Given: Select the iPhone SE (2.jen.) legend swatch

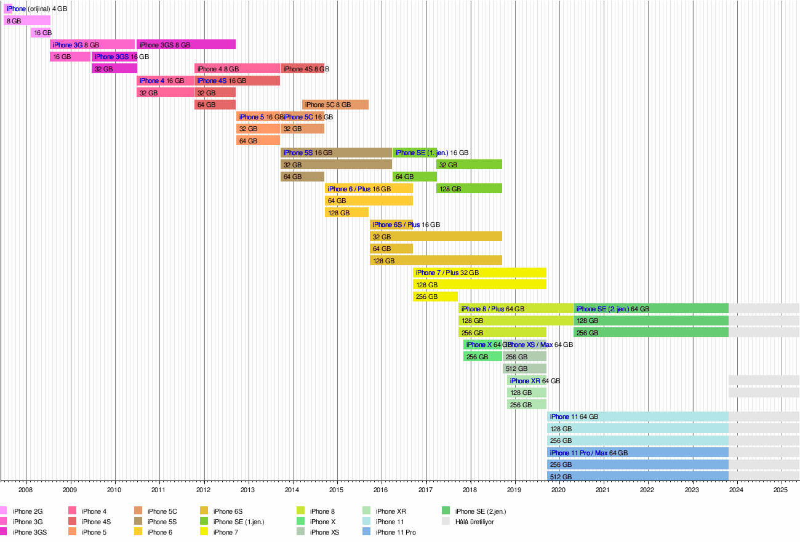Looking at the screenshot, I should point(446,512).
